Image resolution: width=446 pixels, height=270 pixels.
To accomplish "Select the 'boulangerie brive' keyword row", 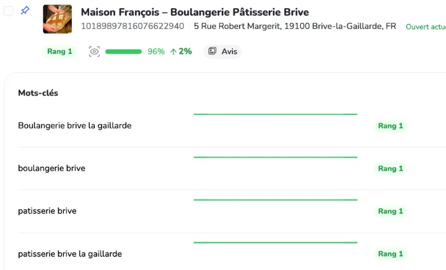I will pyautogui.click(x=51, y=168).
